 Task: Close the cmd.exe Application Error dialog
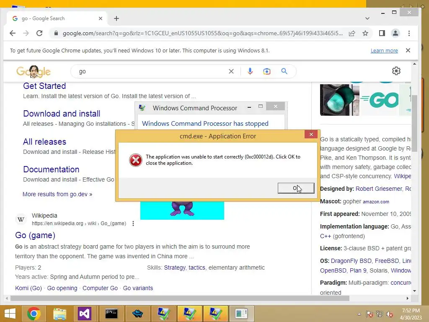point(311,134)
